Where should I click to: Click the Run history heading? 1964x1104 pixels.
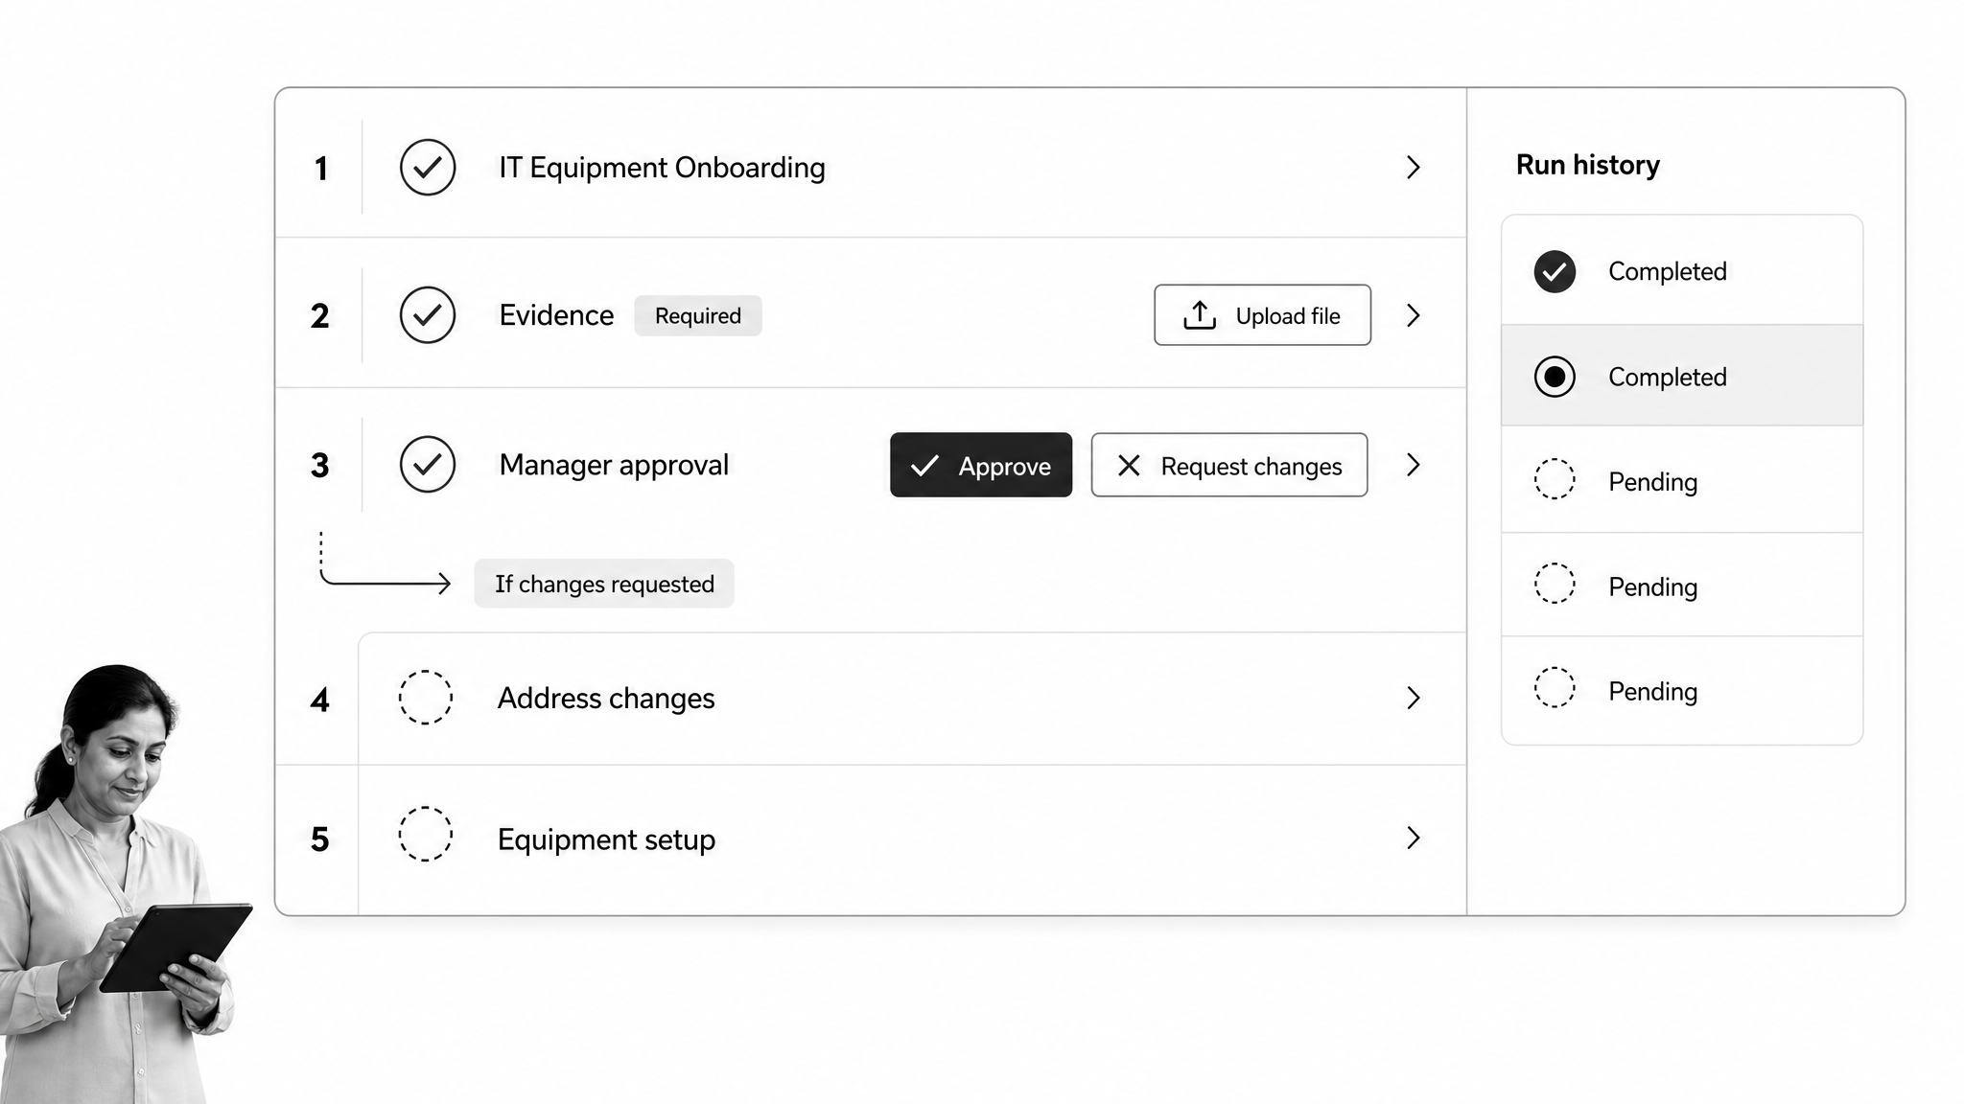click(x=1588, y=165)
